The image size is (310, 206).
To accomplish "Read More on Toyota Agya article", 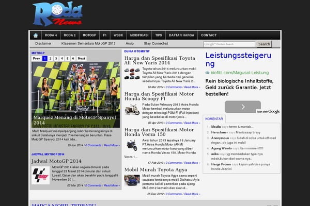I will coord(192,194).
